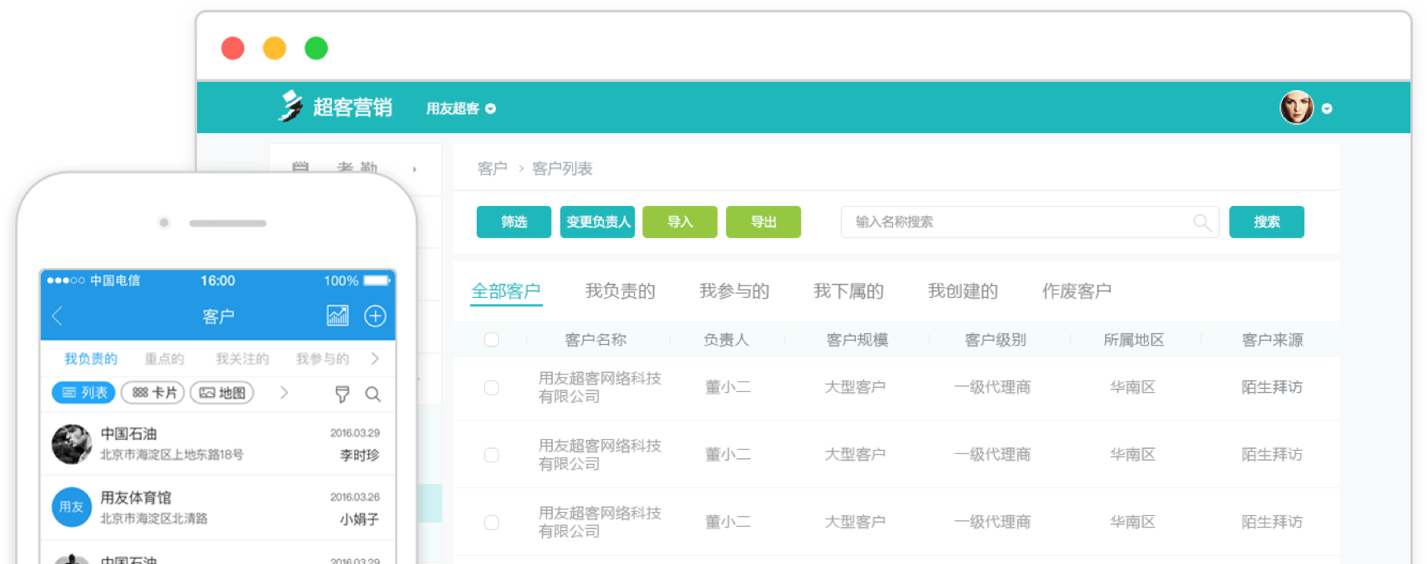
Task: Expand the 考勤 sidebar menu arrow
Action: pos(415,169)
